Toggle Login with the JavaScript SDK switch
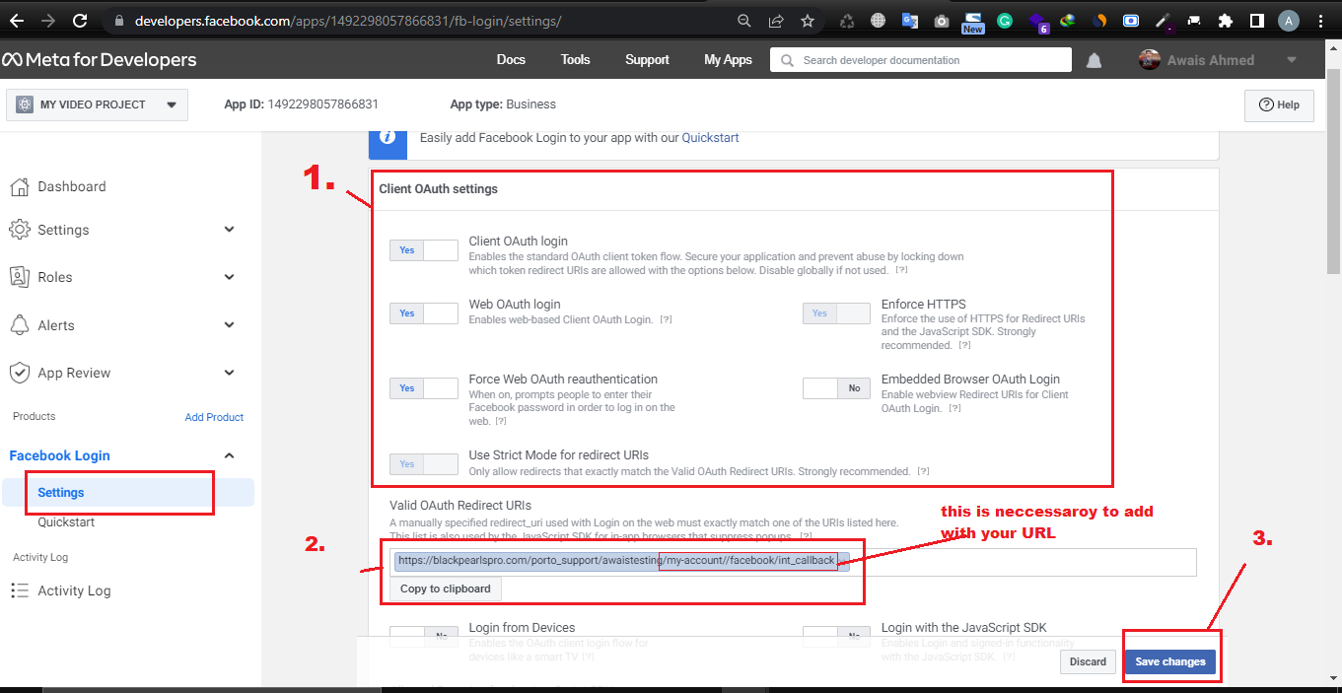The image size is (1342, 693). point(836,636)
